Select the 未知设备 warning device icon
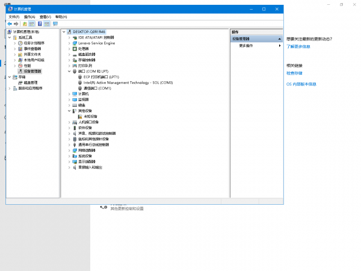This screenshot has width=361, height=271. coord(81,116)
